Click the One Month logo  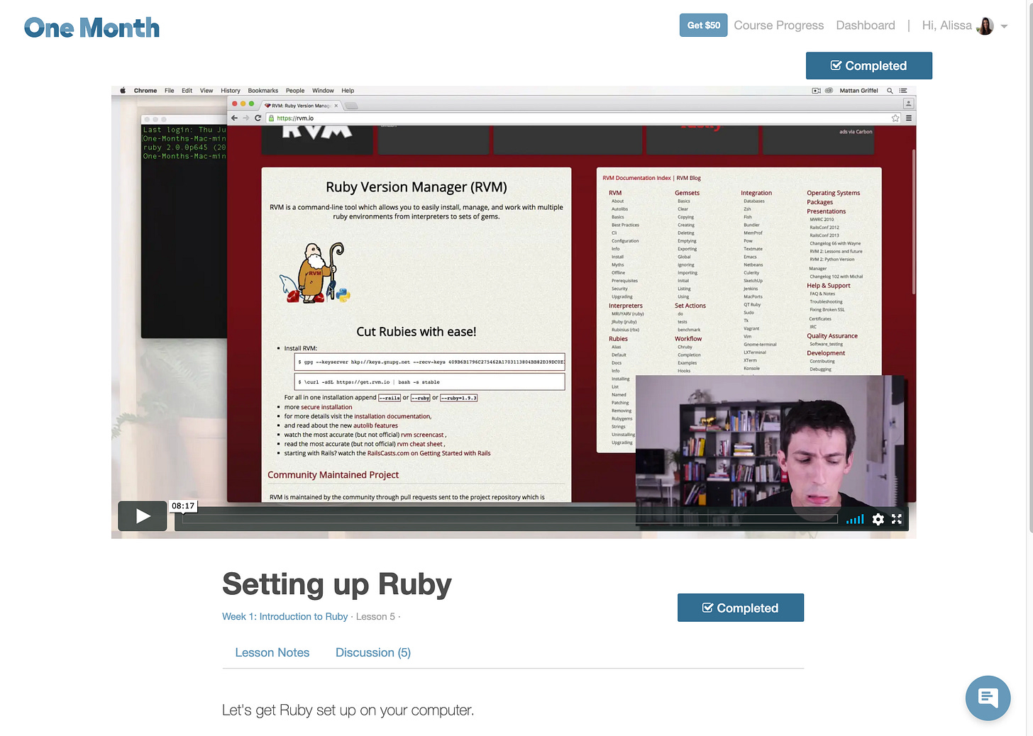pyautogui.click(x=92, y=28)
